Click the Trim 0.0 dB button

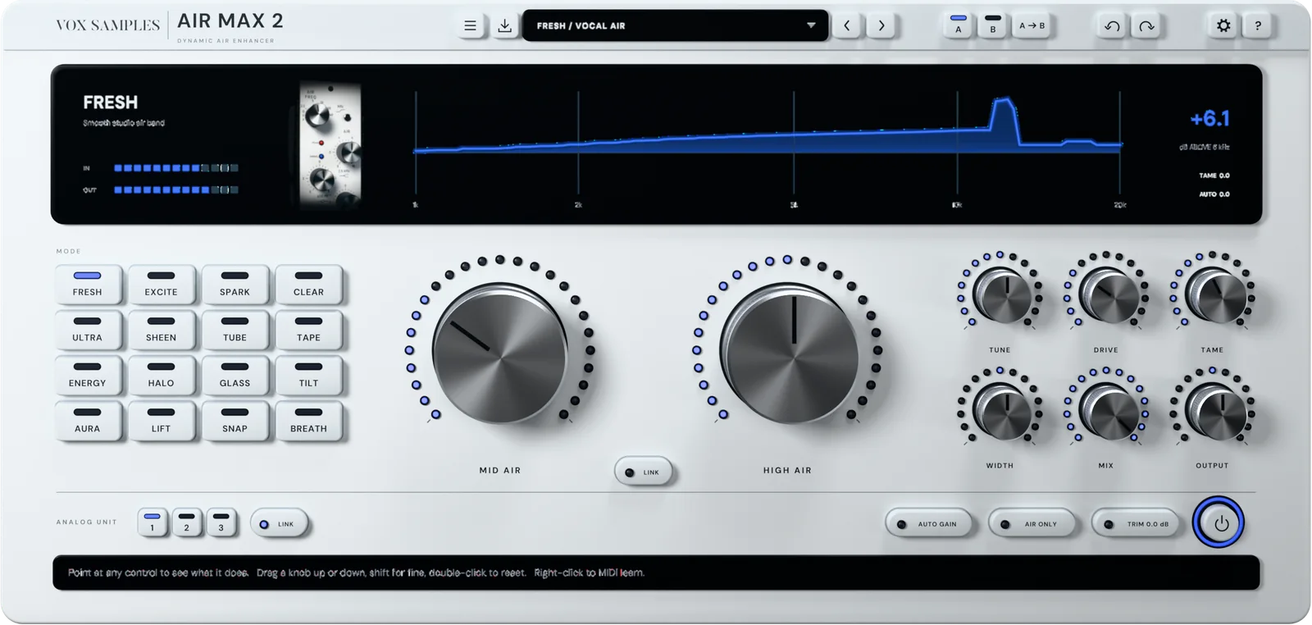click(x=1137, y=524)
